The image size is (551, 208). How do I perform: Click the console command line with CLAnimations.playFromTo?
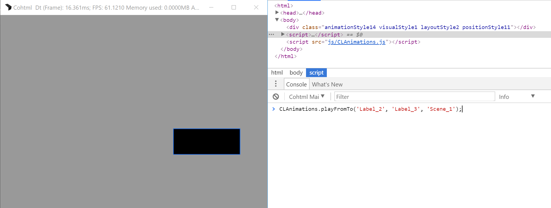pyautogui.click(x=370, y=109)
